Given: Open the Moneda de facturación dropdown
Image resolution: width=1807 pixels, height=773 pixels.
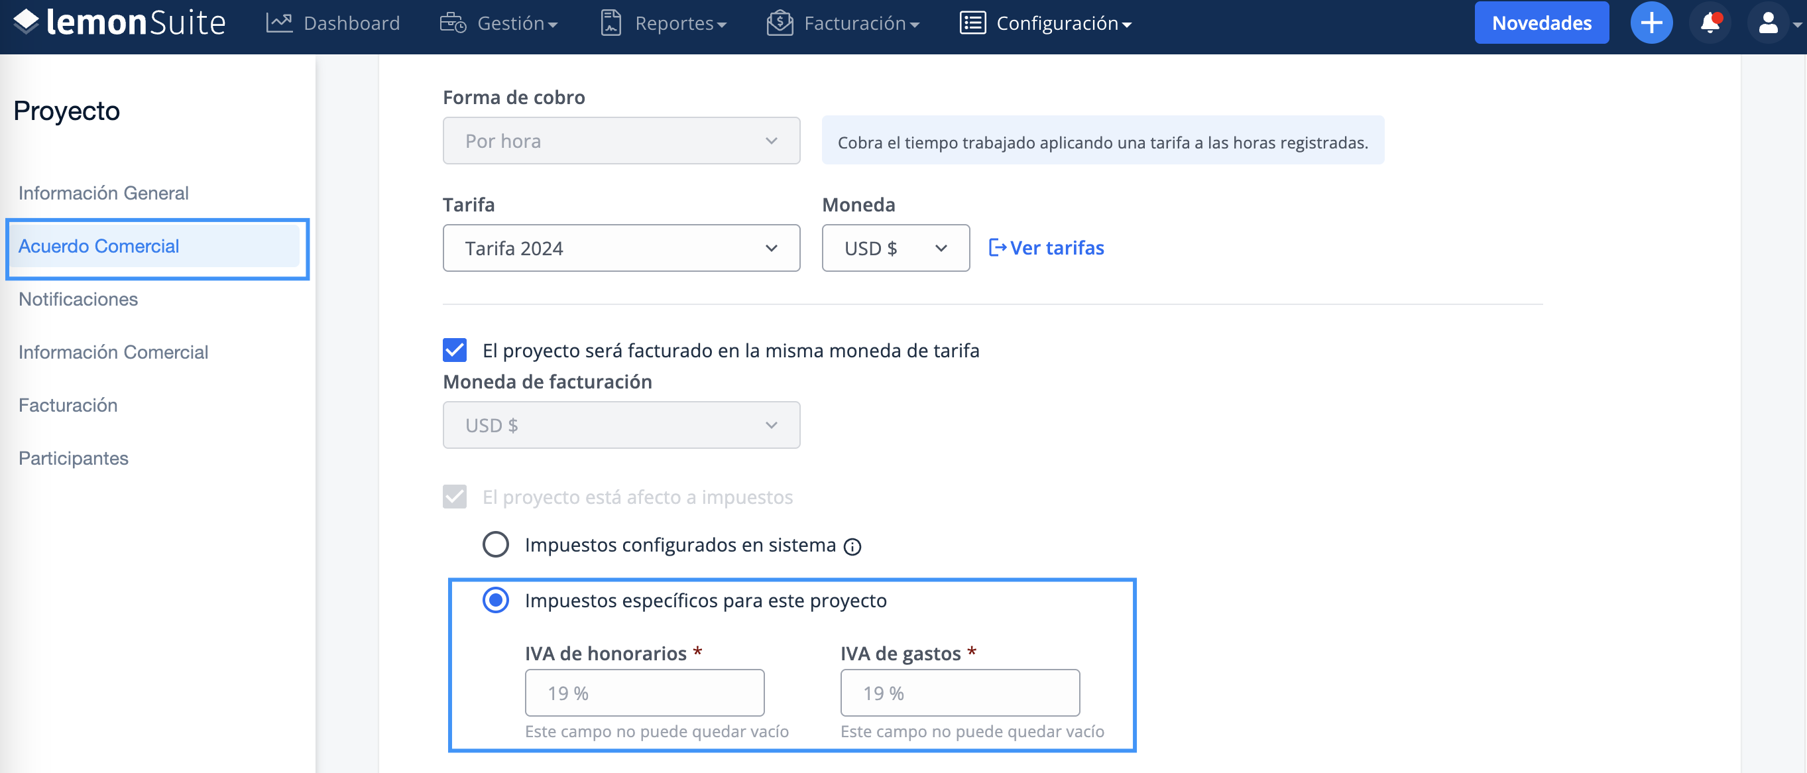Looking at the screenshot, I should (621, 426).
